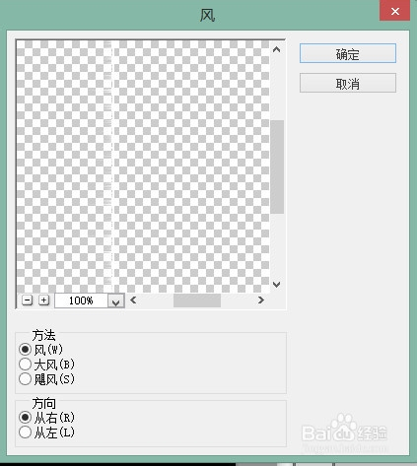Image resolution: width=417 pixels, height=466 pixels.
Task: Click the 100% zoom field
Action: pos(81,300)
